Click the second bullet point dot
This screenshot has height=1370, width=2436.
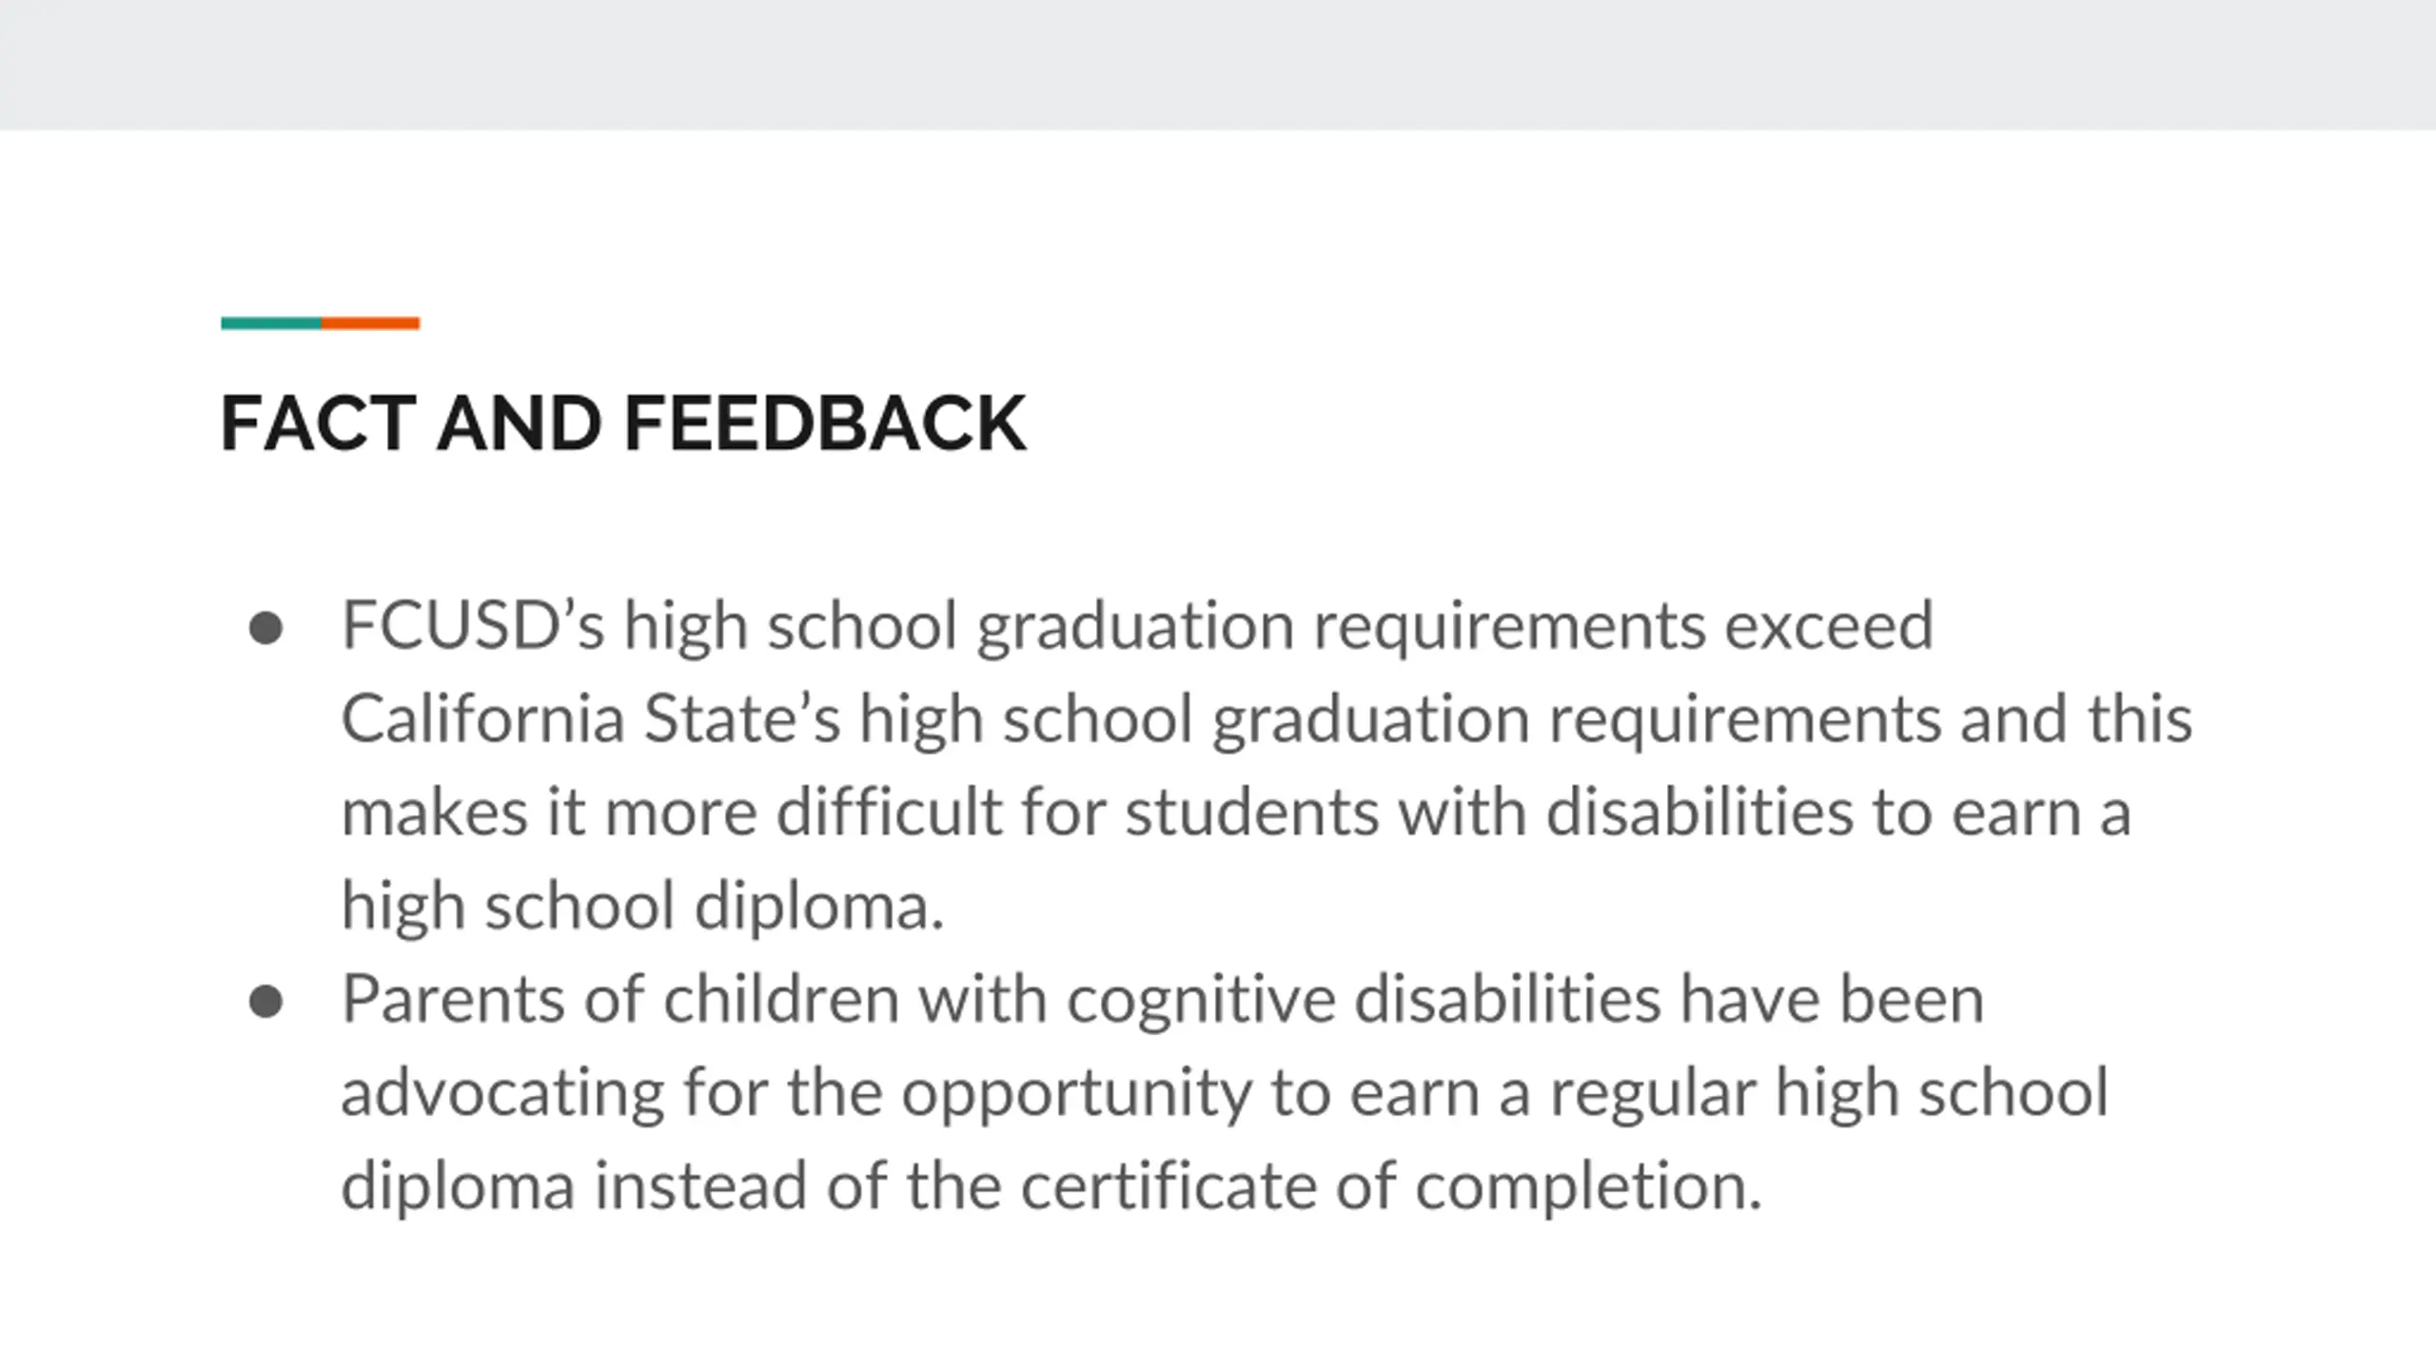pos(265,1001)
